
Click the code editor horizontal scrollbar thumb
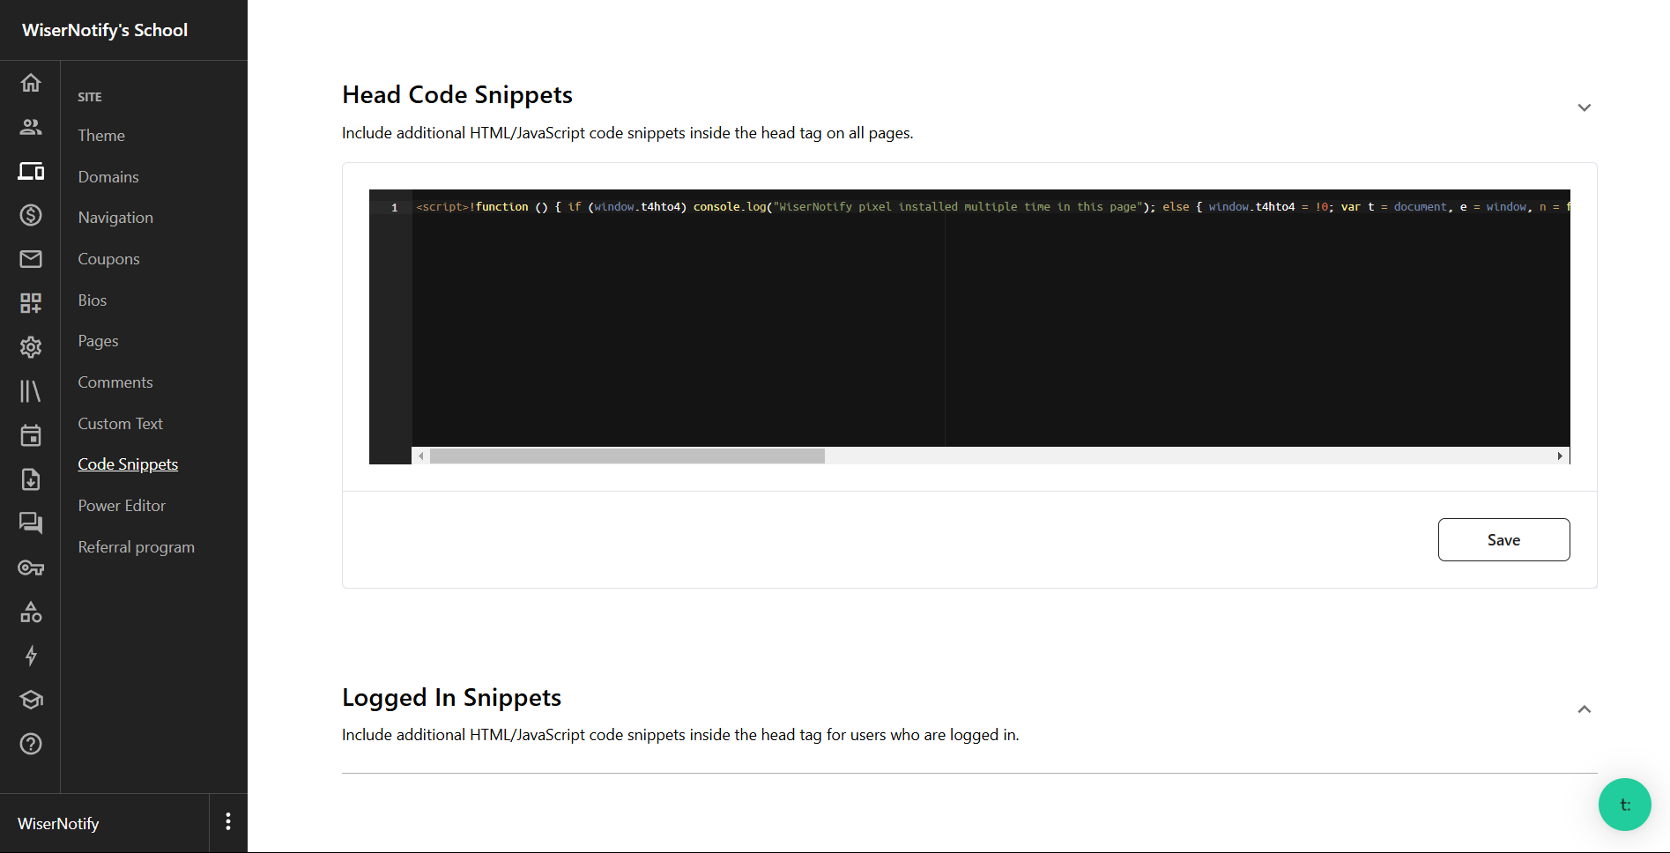click(627, 456)
